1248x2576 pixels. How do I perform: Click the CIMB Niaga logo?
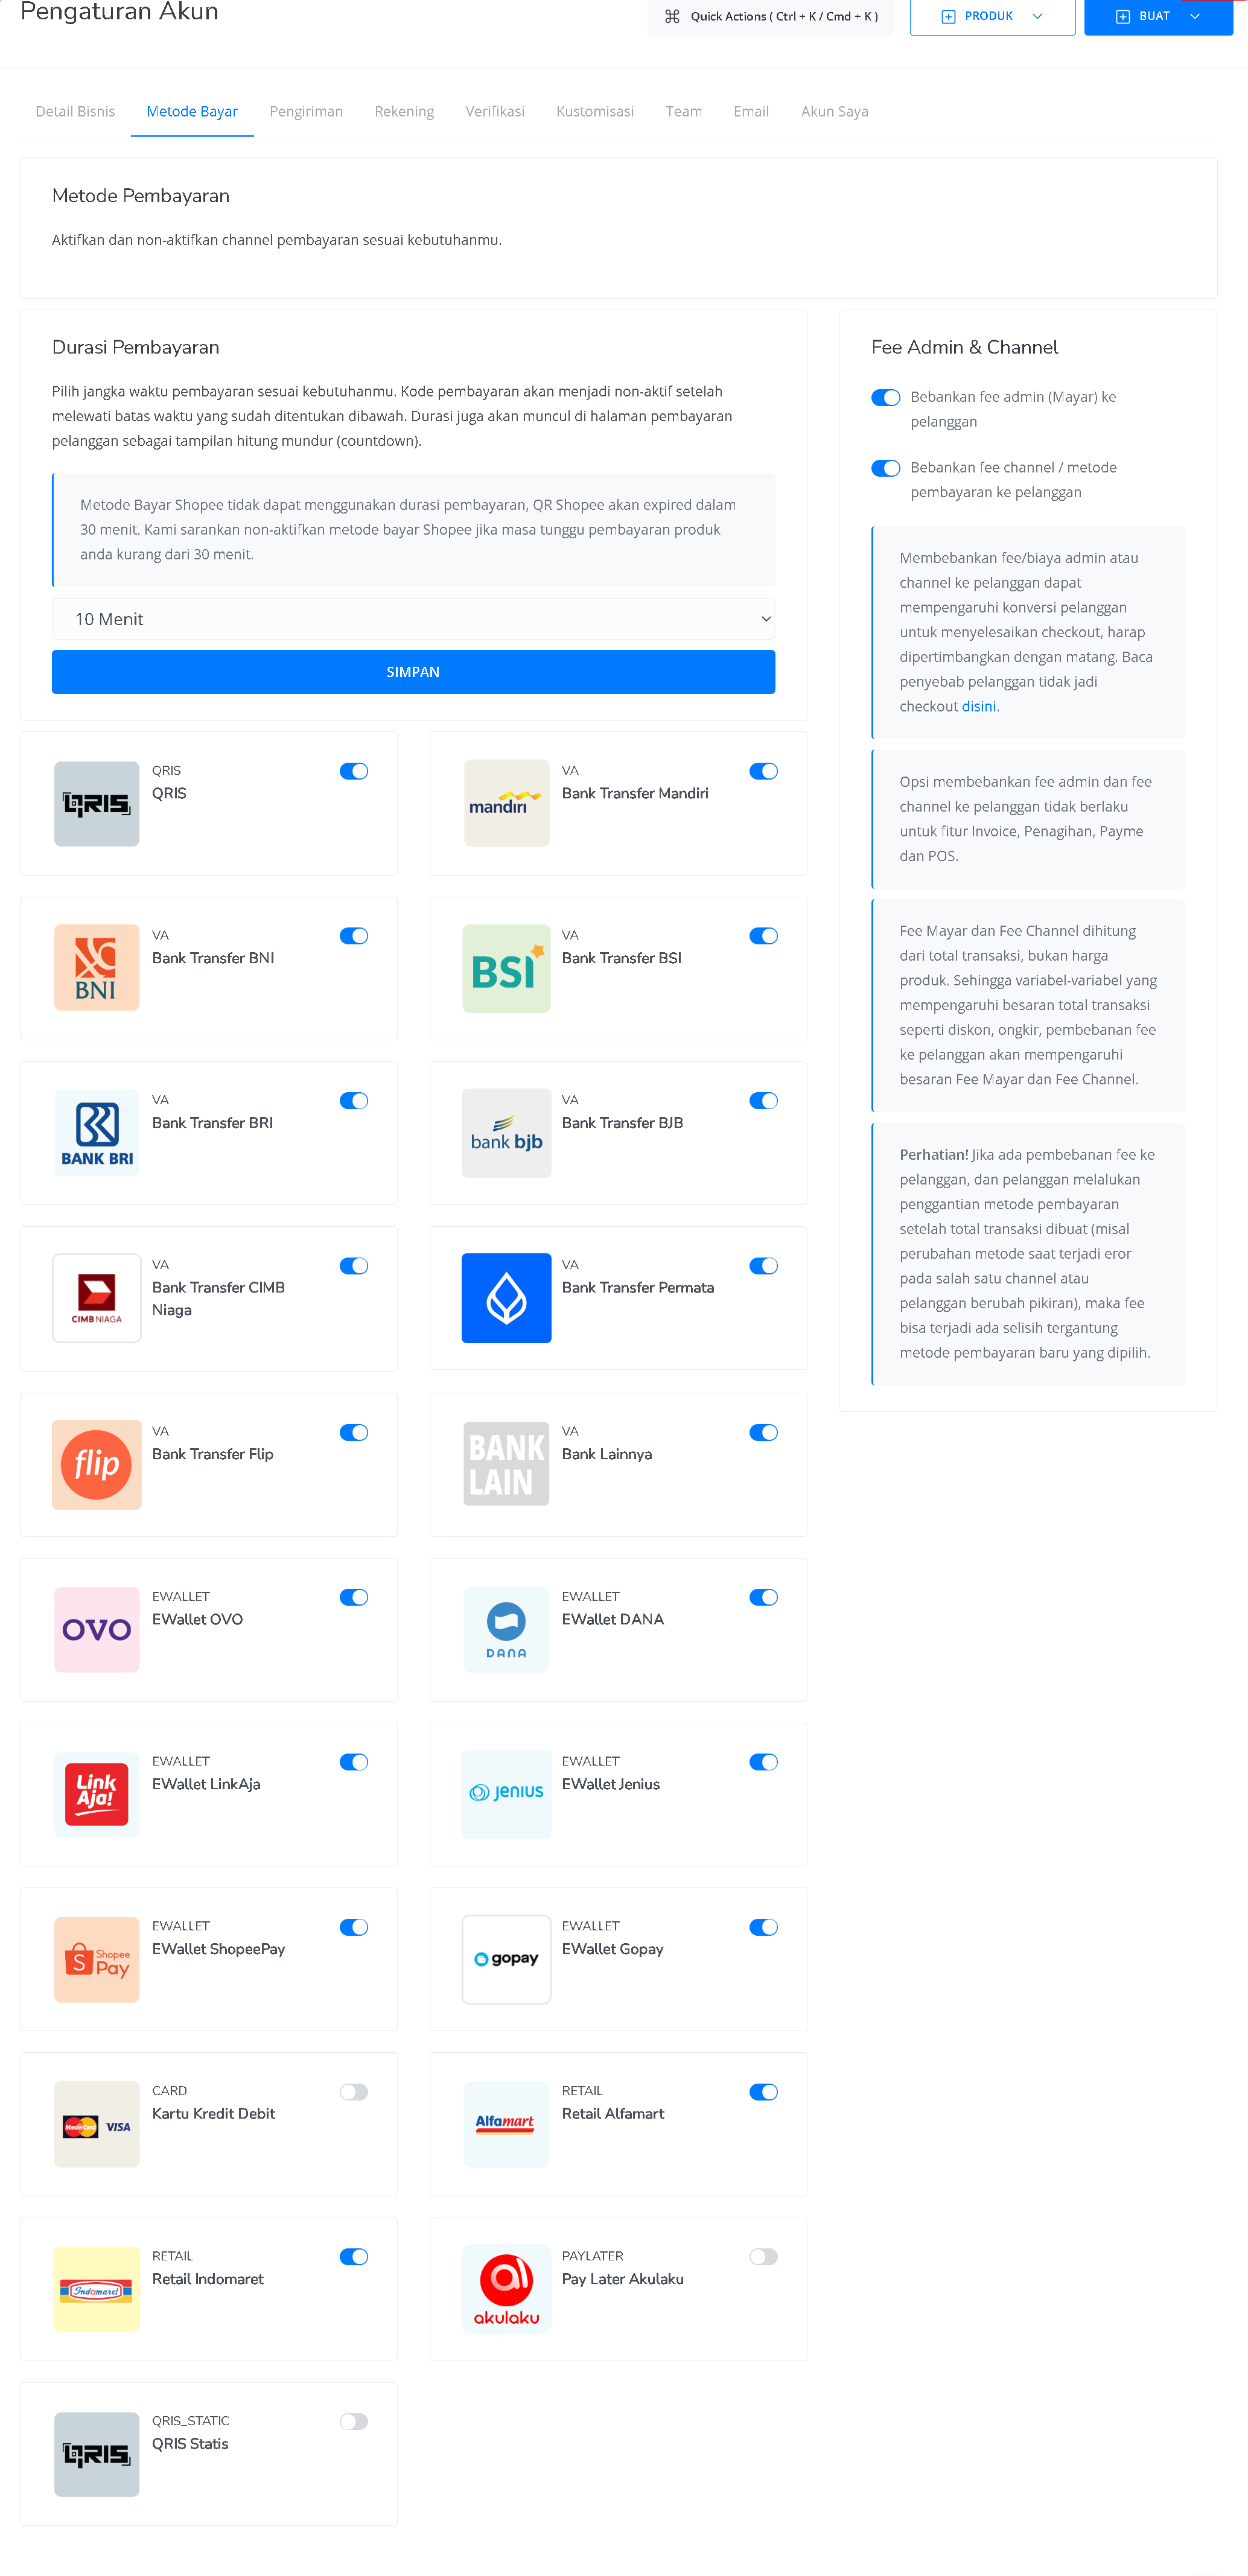96,1298
